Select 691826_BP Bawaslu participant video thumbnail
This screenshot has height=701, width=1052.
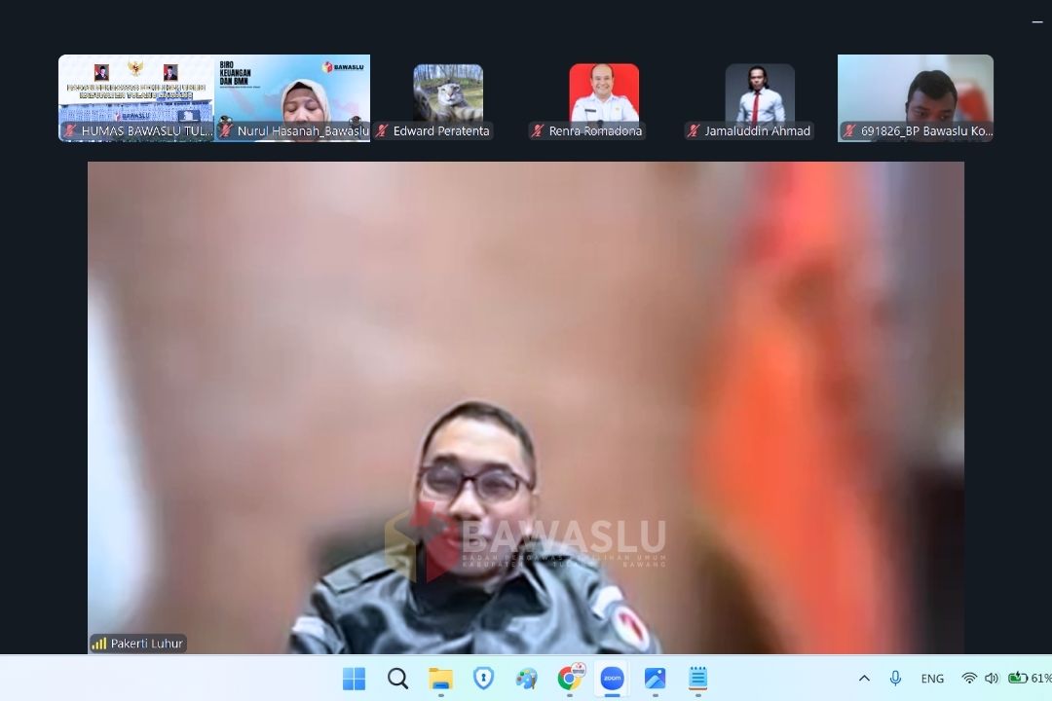[x=915, y=98]
